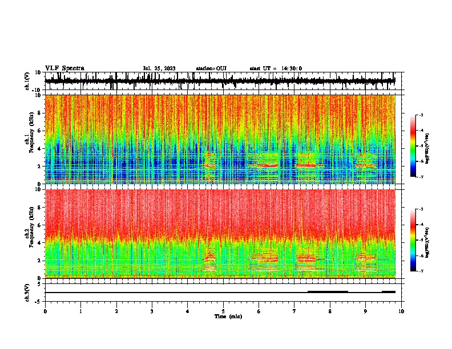Image resolution: width=452 pixels, height=349 pixels.
Task: Click the "8" kHz tick on the ch.1 frequency axis
Action: [x=40, y=113]
